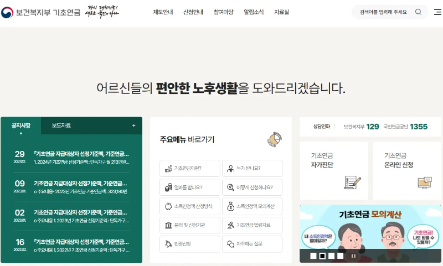Click the 얼마를 받나요? coin-stack icon

coord(168,187)
